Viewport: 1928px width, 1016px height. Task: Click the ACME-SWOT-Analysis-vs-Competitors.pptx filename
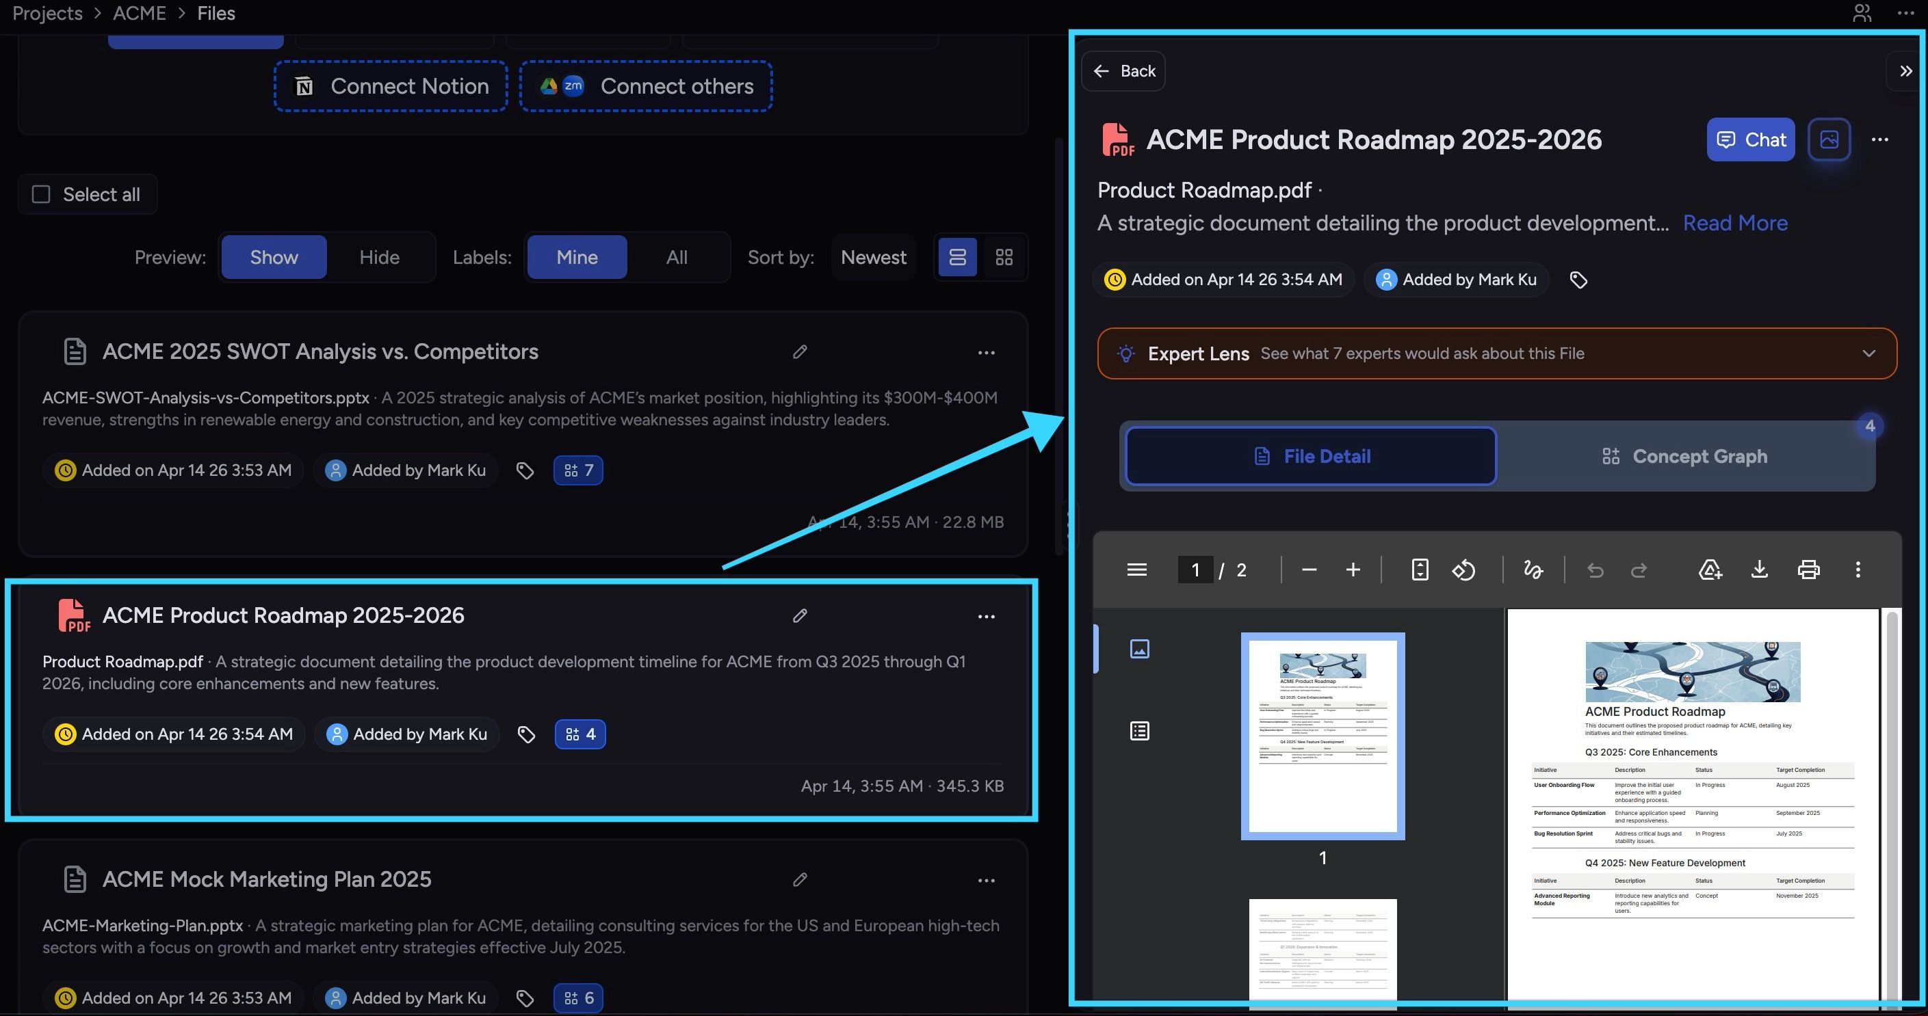pos(206,398)
